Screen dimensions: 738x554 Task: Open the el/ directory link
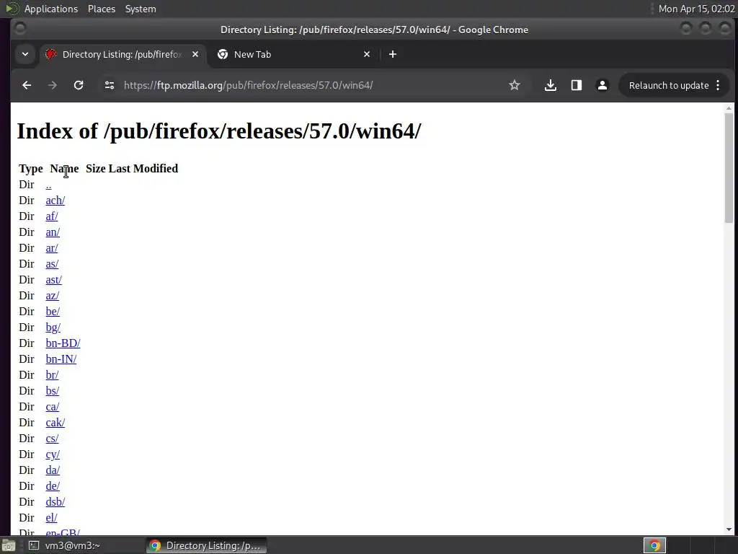click(51, 518)
